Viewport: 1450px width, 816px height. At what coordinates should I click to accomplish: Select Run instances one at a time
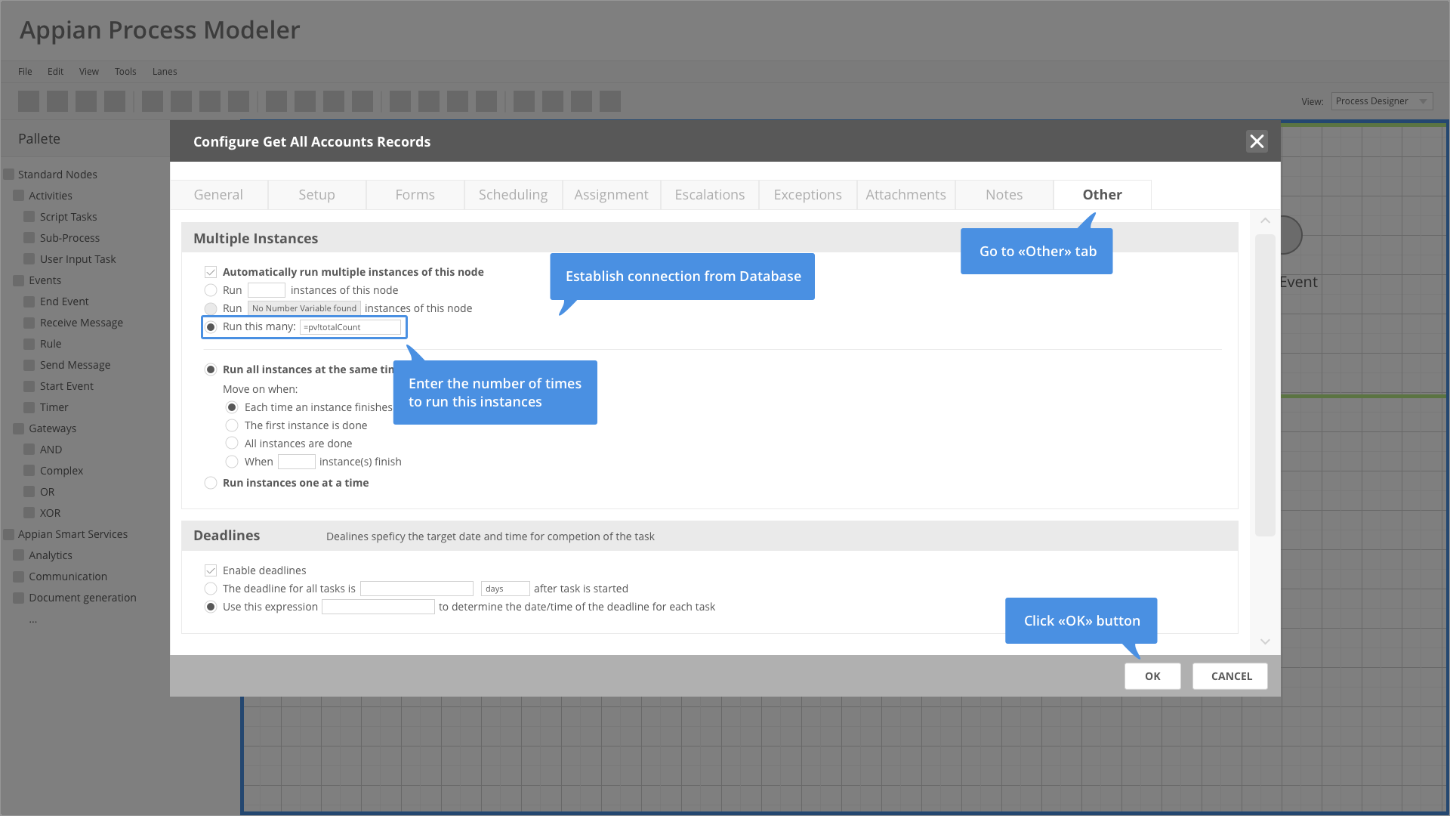pos(211,483)
